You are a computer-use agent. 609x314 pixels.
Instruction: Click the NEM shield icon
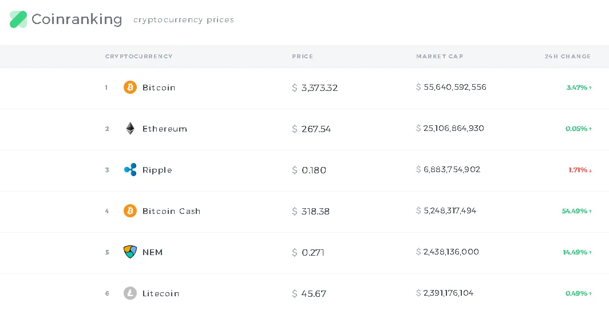pos(130,252)
